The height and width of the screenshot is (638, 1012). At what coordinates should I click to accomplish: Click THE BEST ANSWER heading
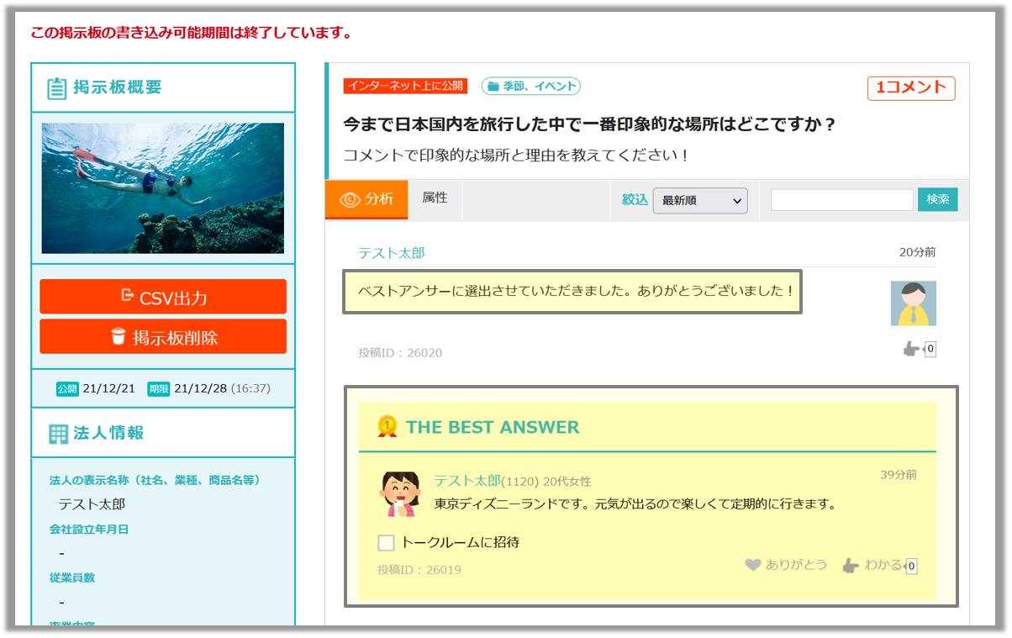tap(493, 427)
